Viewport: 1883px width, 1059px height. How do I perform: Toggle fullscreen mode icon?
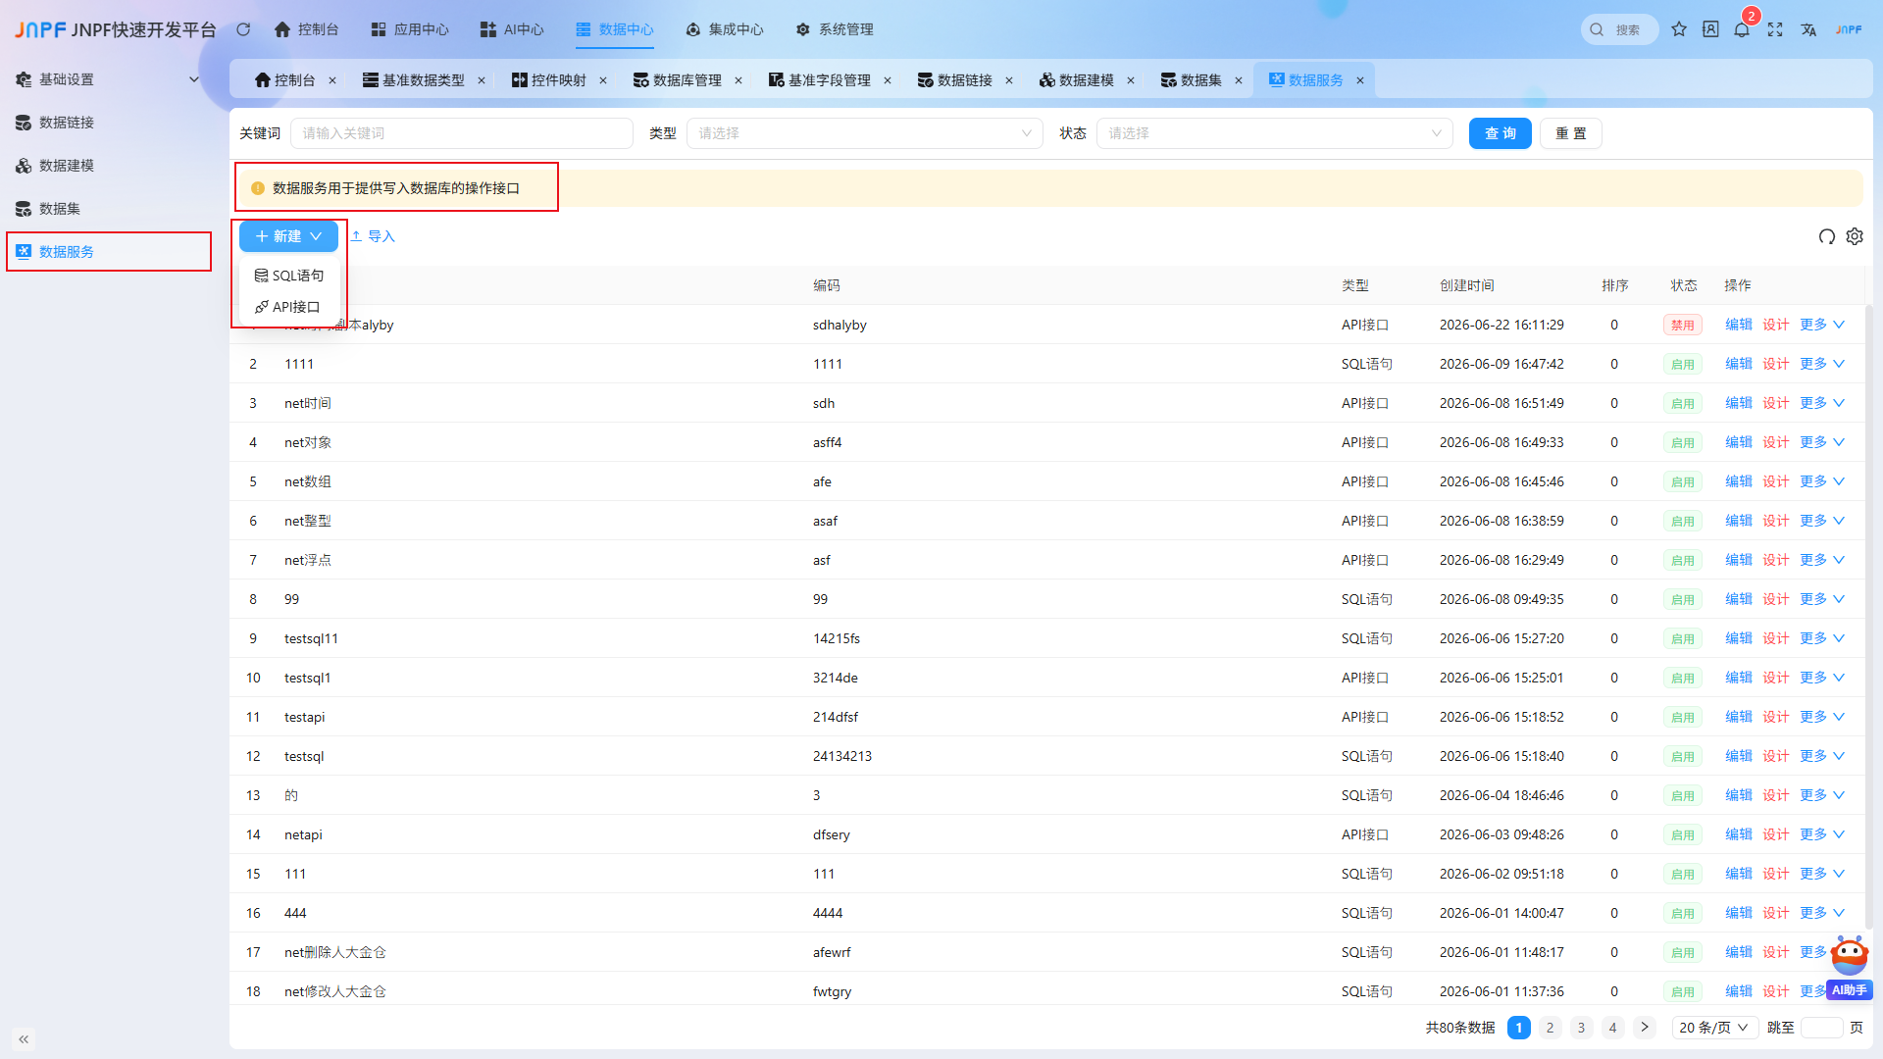coord(1775,29)
